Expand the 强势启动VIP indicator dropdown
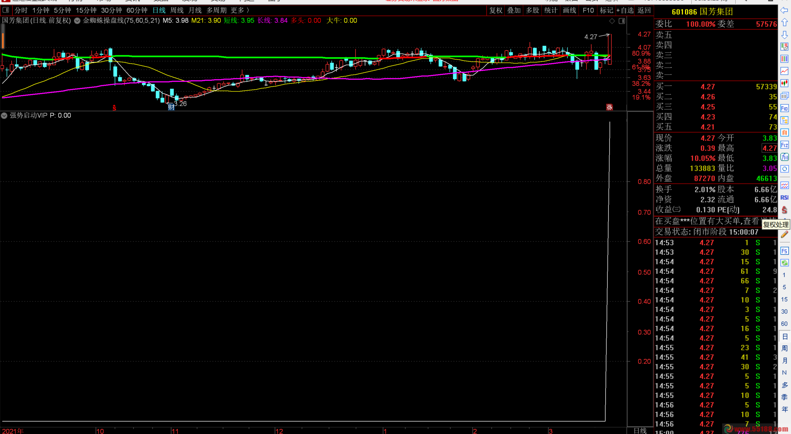The height and width of the screenshot is (434, 791). (4, 116)
